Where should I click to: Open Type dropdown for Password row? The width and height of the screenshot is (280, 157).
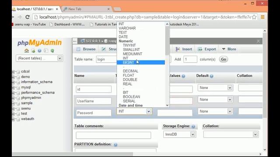click(134, 111)
